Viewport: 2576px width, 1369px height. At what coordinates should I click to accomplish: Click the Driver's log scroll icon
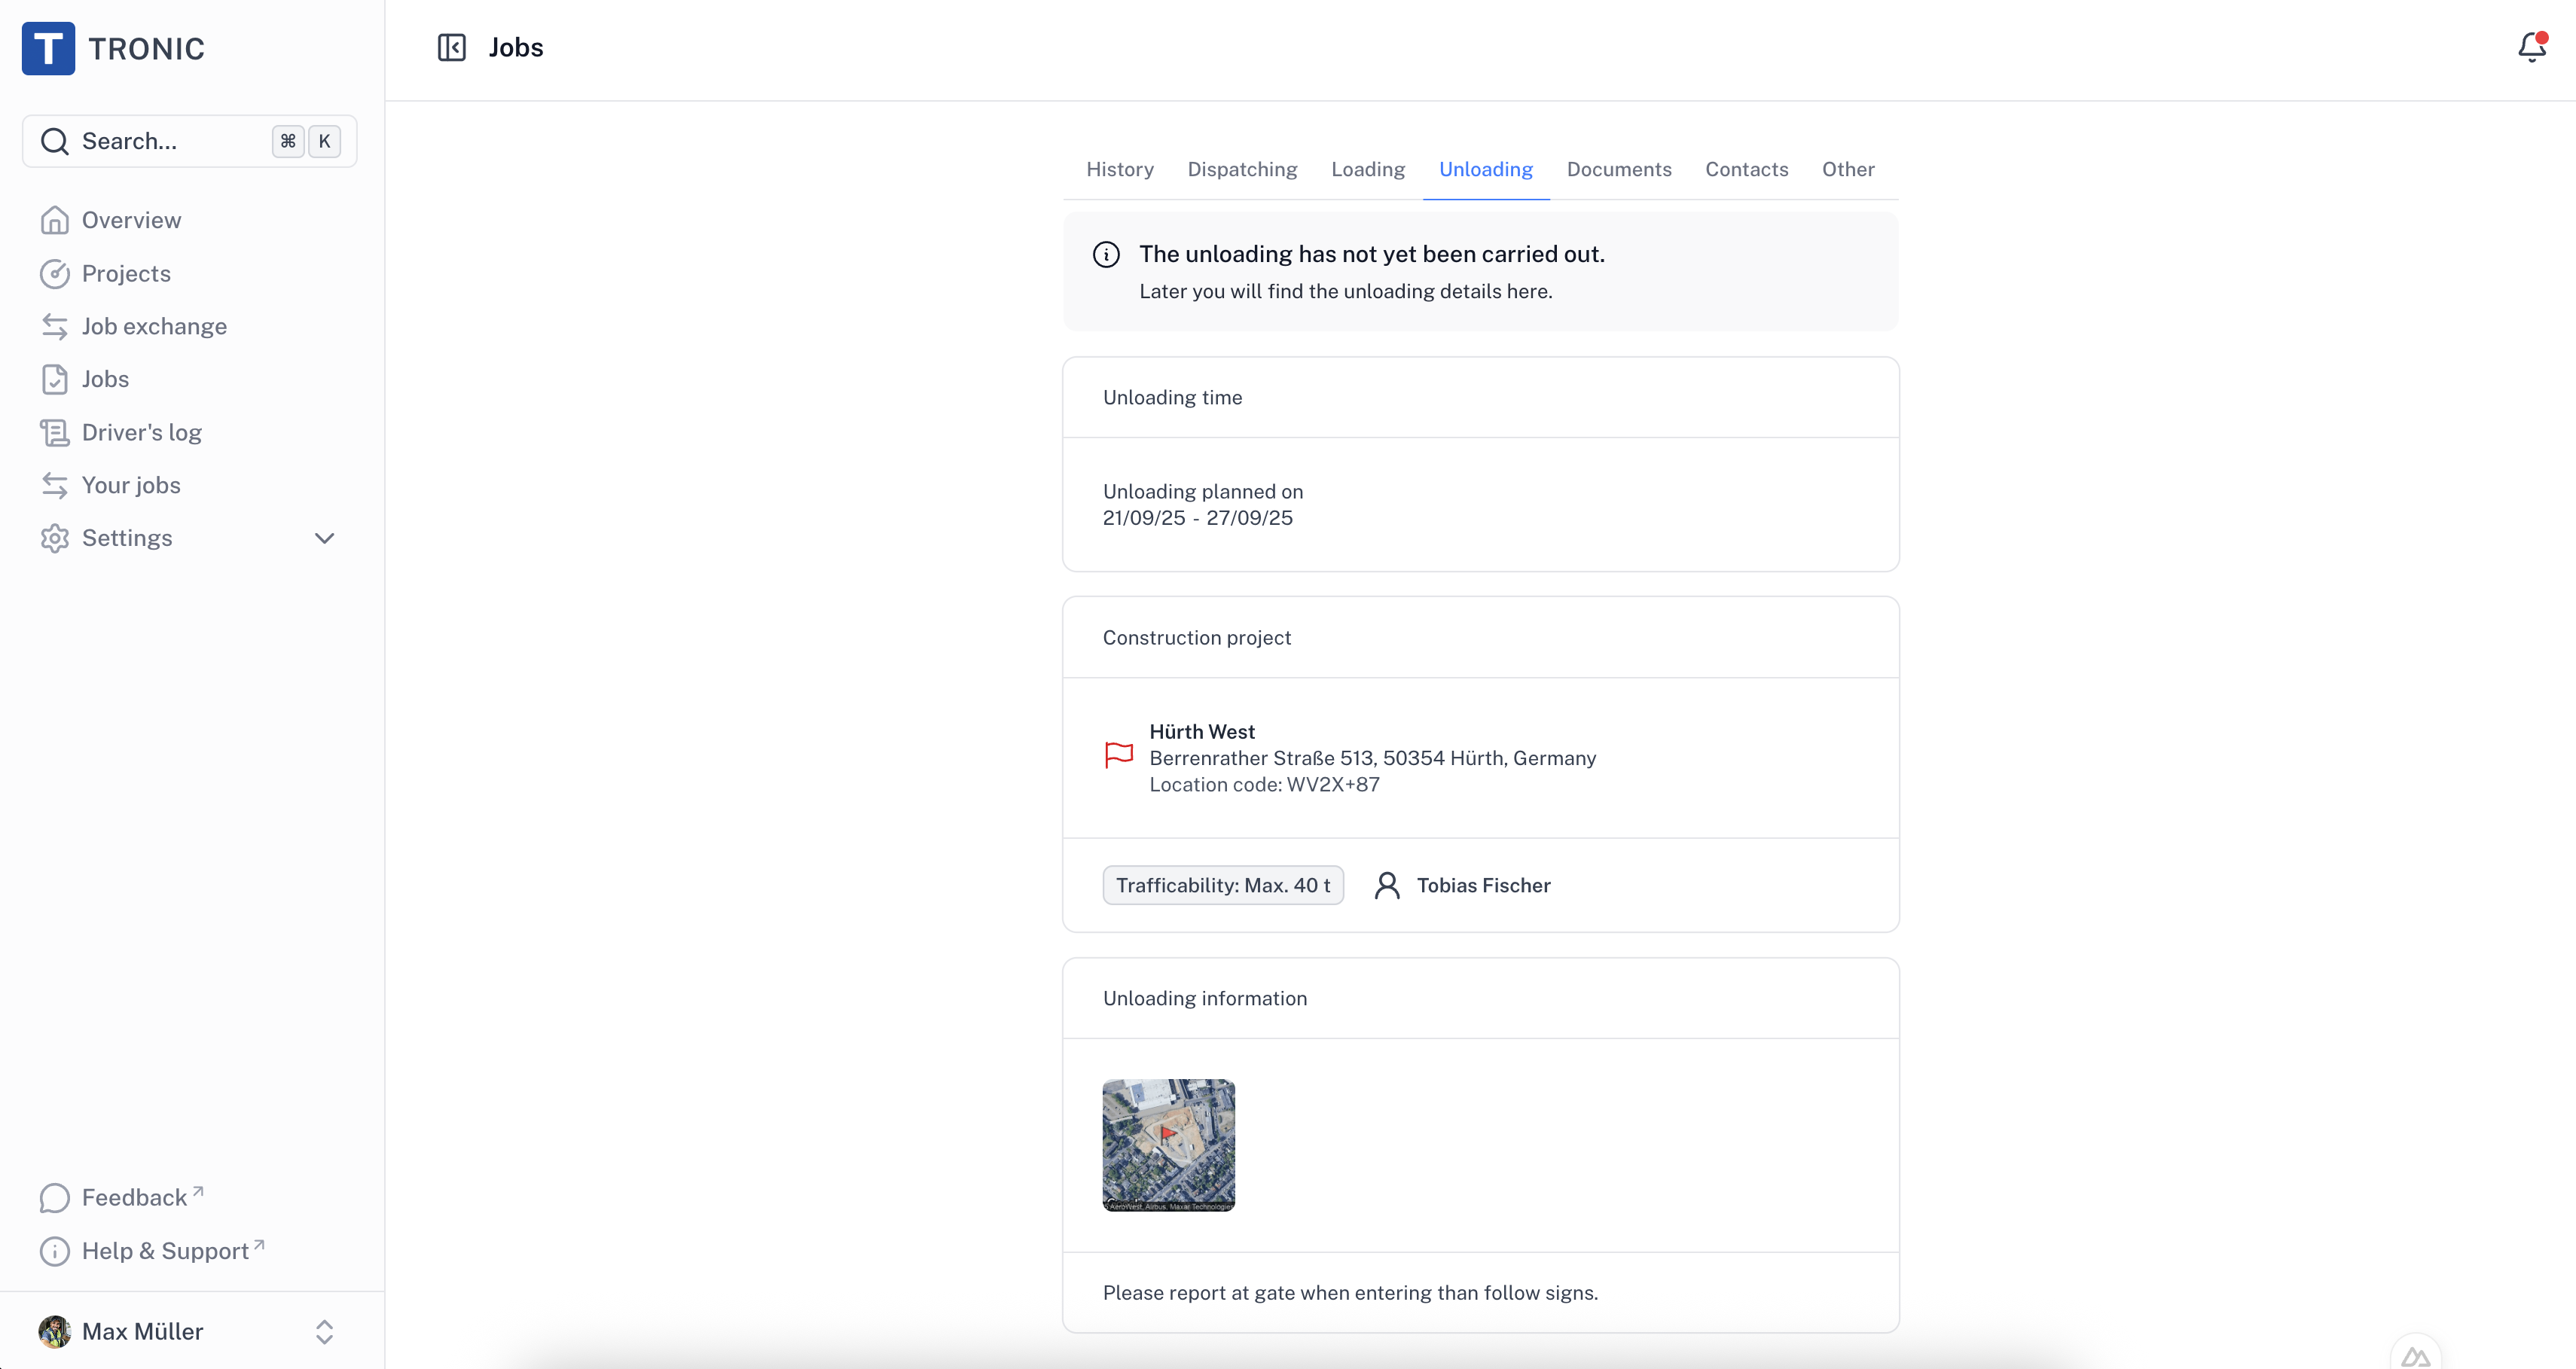55,432
